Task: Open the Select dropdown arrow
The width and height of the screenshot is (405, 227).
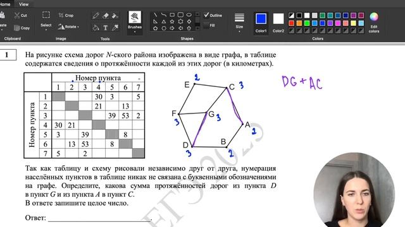Action: tap(46, 30)
